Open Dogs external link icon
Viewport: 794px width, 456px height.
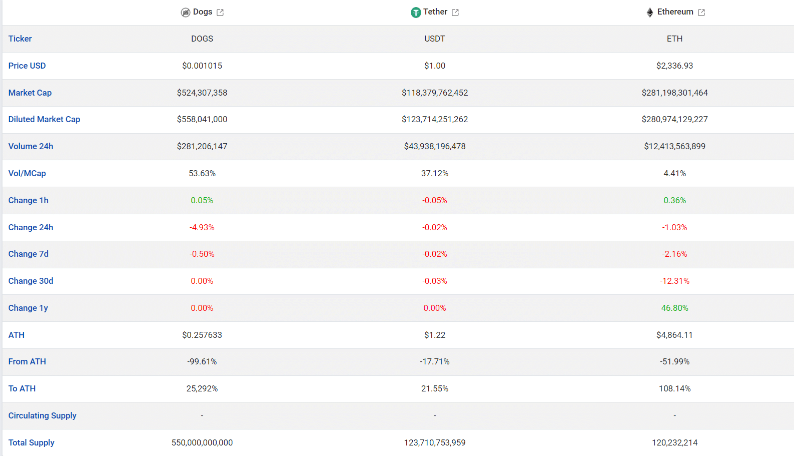click(220, 13)
